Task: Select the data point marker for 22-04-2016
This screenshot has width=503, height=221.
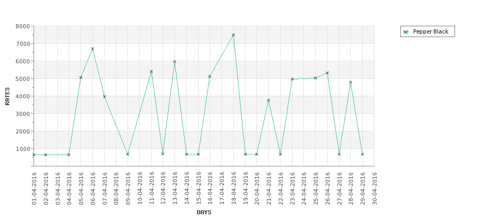Action: point(280,154)
